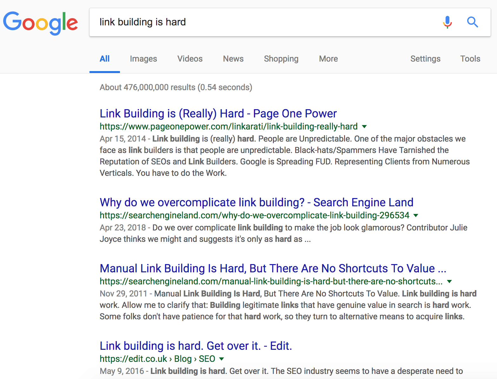Click the Google logo
Image resolution: width=497 pixels, height=379 pixels.
click(41, 22)
